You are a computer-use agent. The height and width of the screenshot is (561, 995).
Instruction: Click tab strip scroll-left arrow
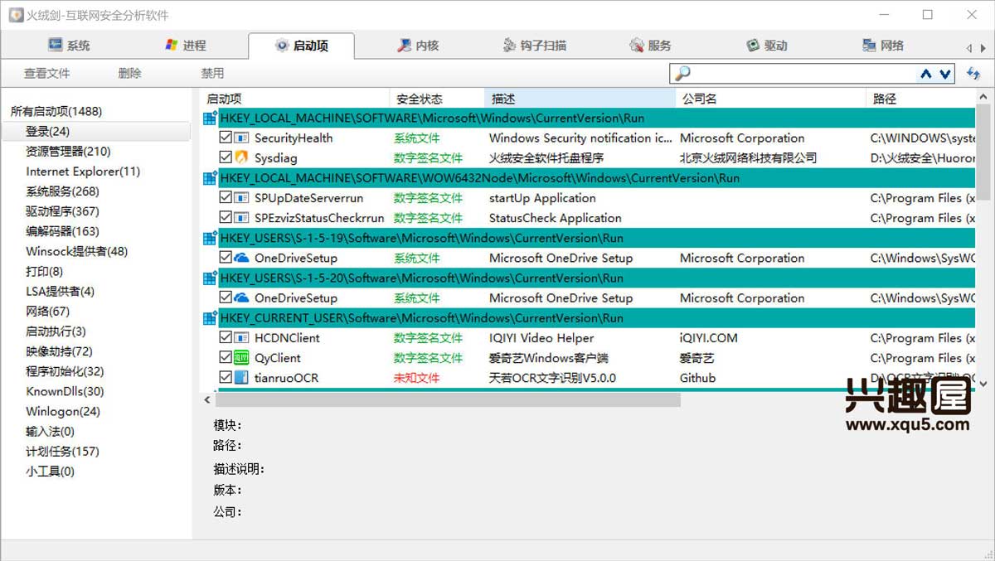tap(969, 48)
